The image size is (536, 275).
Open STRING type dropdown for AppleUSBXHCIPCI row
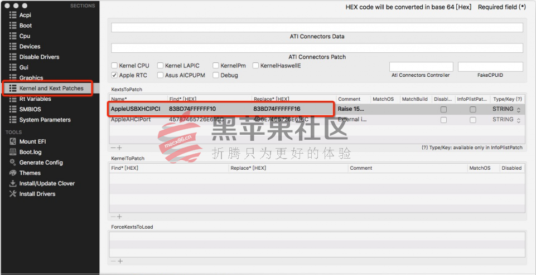[x=506, y=109]
